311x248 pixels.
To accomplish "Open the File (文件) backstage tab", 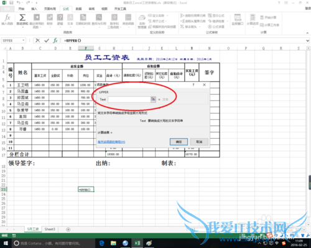I will point(7,9).
